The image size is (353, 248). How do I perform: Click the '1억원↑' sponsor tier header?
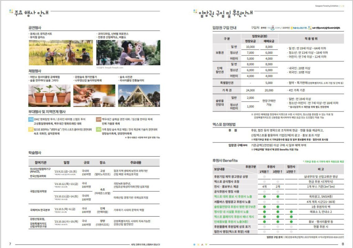pos(264,172)
